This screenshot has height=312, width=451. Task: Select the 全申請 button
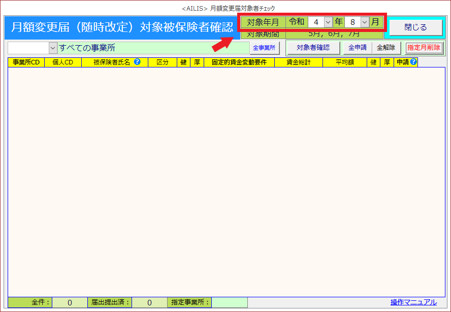pos(358,48)
